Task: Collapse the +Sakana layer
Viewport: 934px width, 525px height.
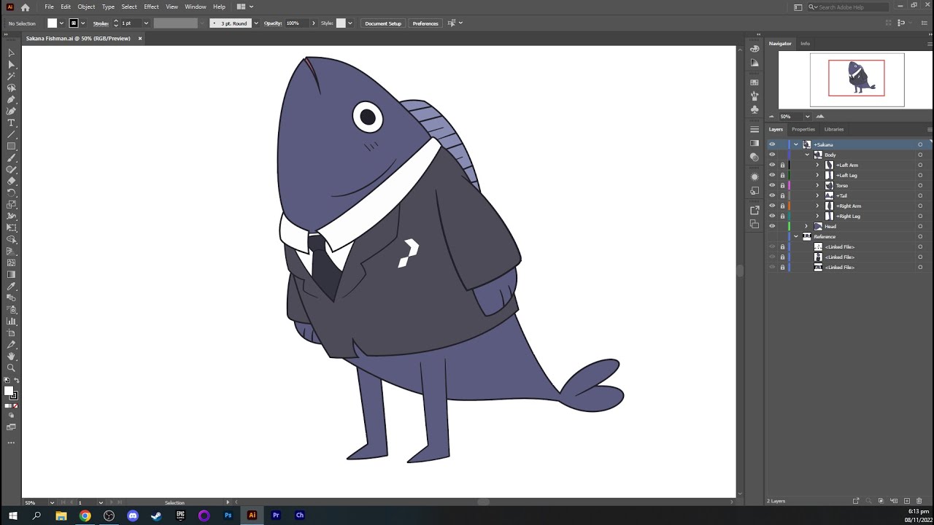Action: [x=796, y=144]
